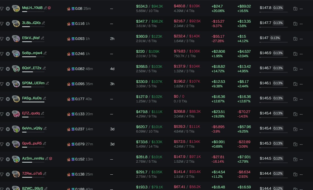Click the red stacked layers icon next to MqLH...YXd8
Viewport: 313px width, 190px height.
pyautogui.click(x=49, y=8)
